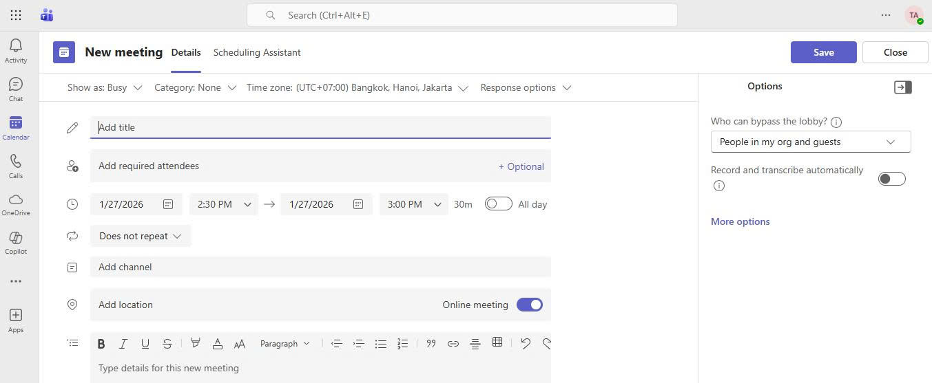
Task: Open Calls in the sidebar
Action: pyautogui.click(x=15, y=166)
